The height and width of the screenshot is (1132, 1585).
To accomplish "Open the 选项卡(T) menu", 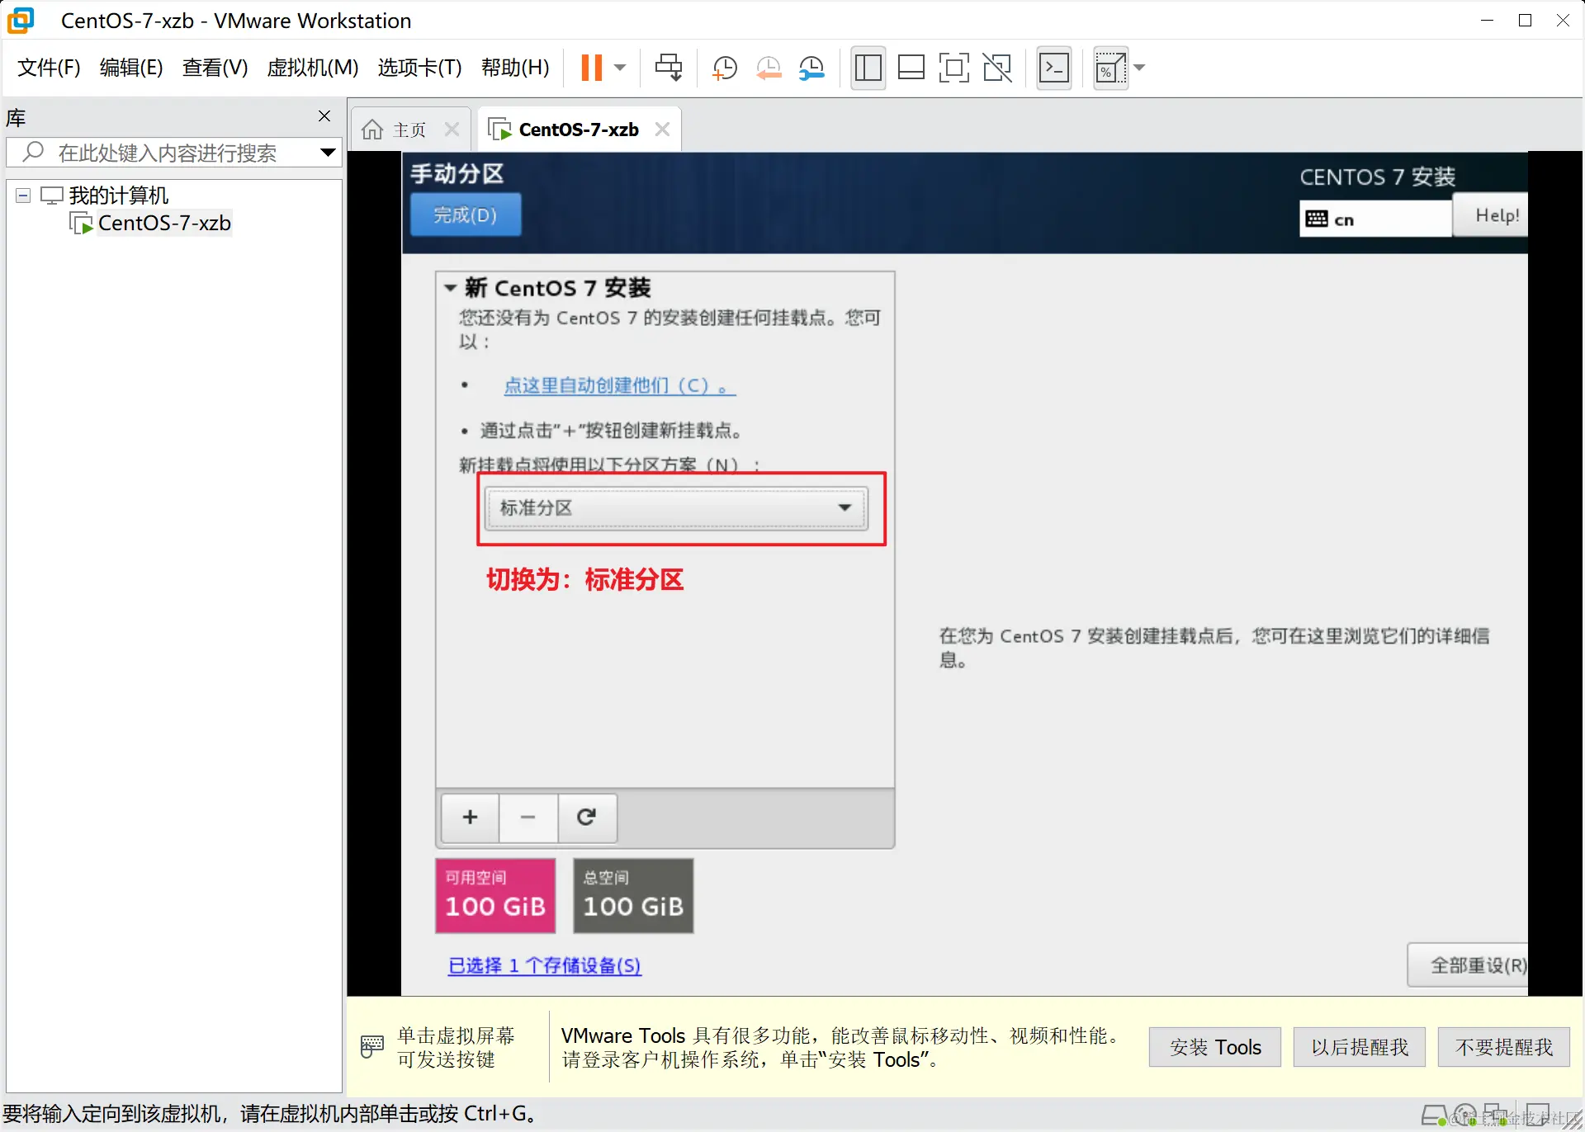I will [x=419, y=68].
